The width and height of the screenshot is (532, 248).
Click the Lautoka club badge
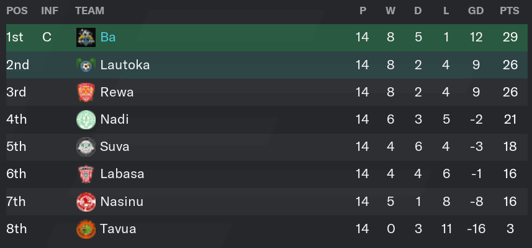click(86, 65)
